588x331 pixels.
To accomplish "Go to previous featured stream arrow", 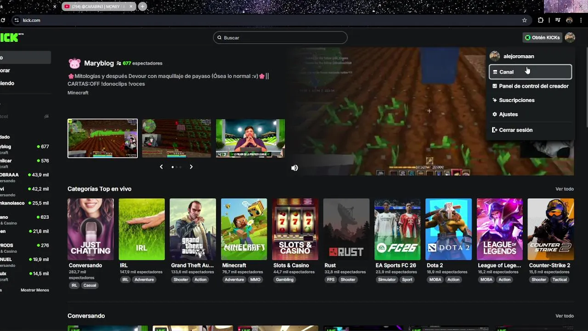I will coord(161,167).
